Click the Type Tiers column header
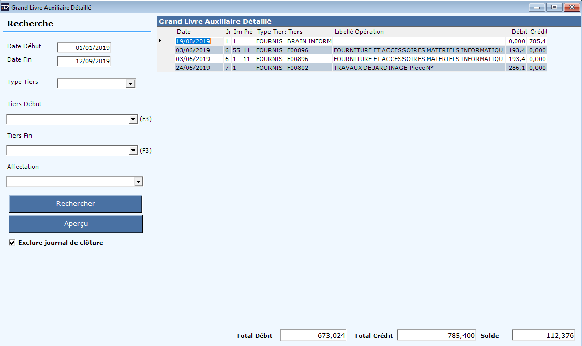 pos(270,32)
